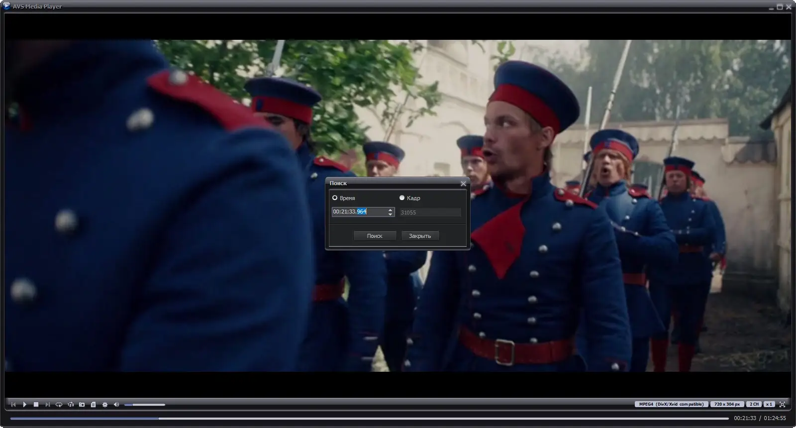Close the AVS Media Player window

[x=788, y=7]
